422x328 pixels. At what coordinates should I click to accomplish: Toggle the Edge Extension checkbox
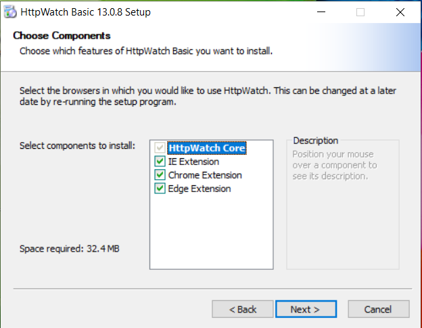160,189
